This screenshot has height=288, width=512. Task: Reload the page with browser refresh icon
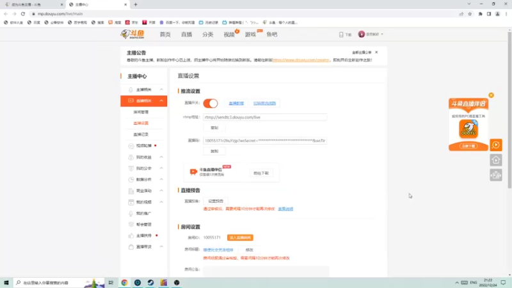point(23,13)
